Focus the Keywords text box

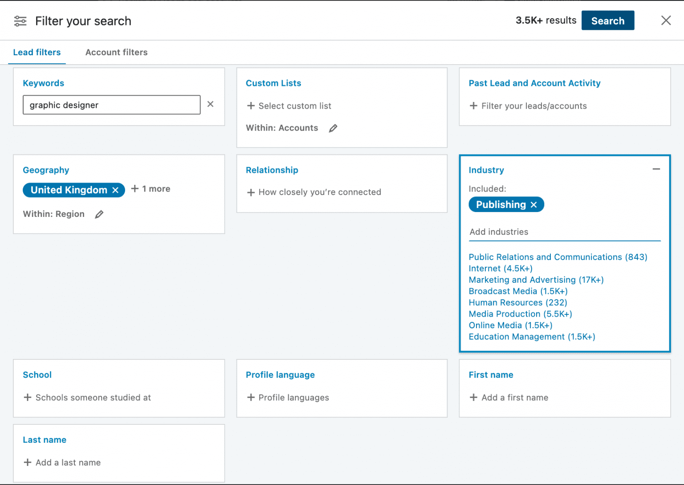click(111, 105)
